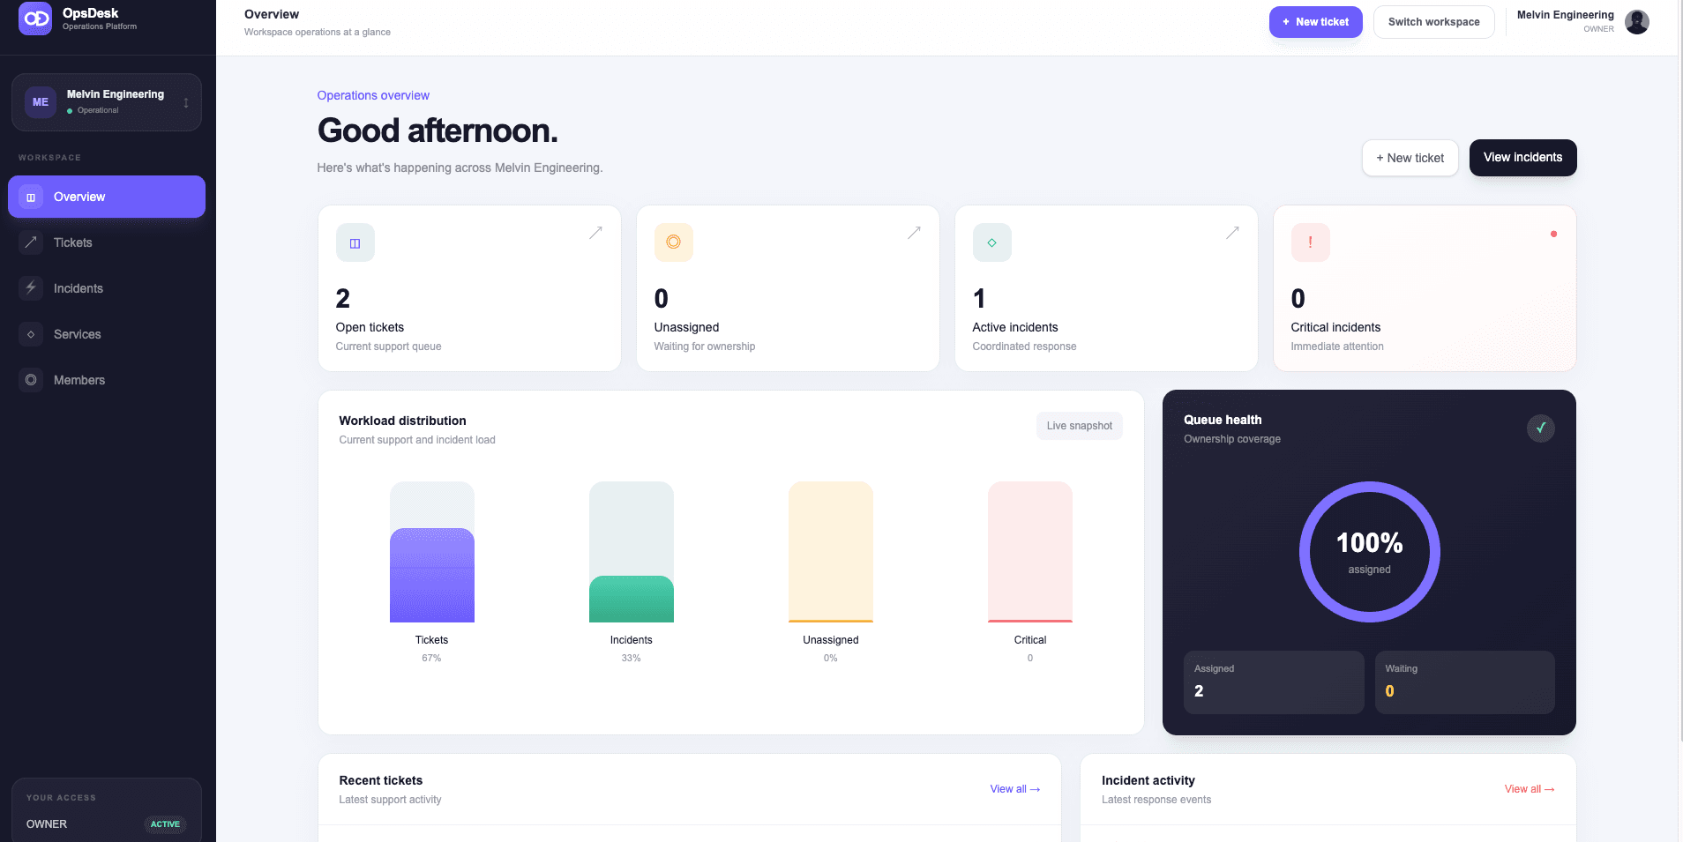The image size is (1683, 842).
Task: Open Recent tickets View all link
Action: tap(1014, 789)
